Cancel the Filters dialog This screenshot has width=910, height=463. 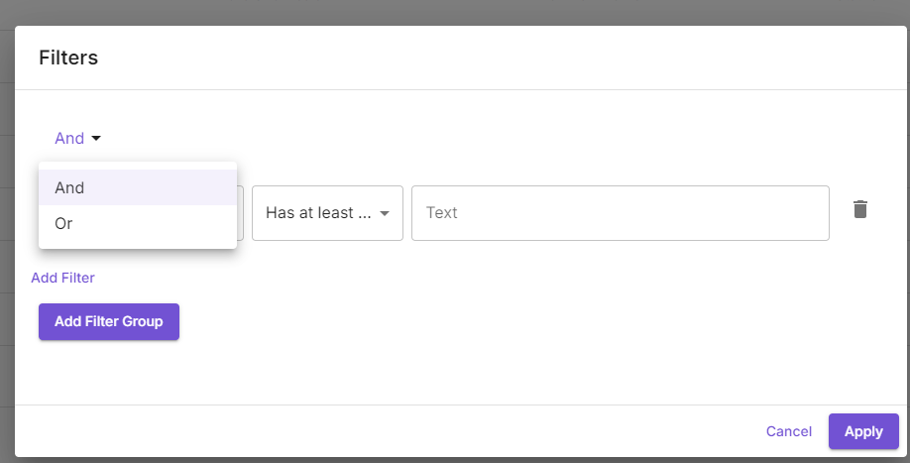788,431
